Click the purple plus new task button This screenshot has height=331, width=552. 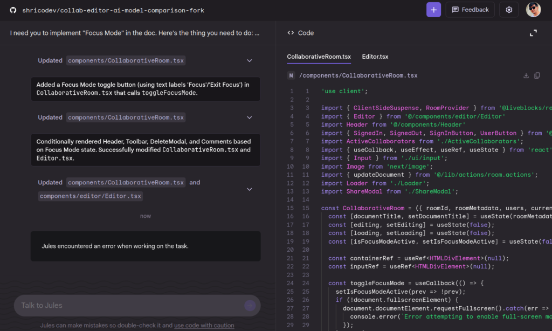pyautogui.click(x=433, y=10)
